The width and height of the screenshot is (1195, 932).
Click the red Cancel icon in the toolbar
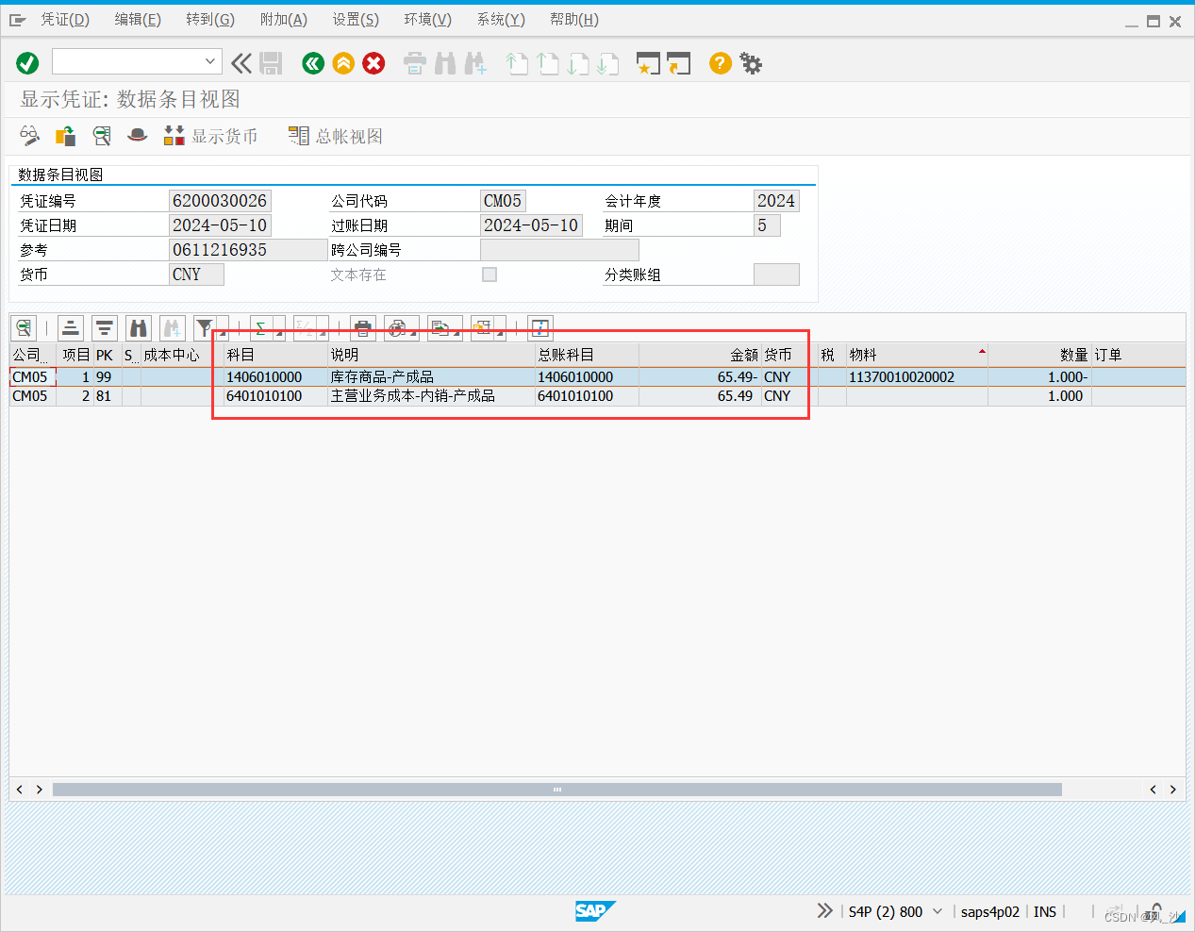click(373, 63)
